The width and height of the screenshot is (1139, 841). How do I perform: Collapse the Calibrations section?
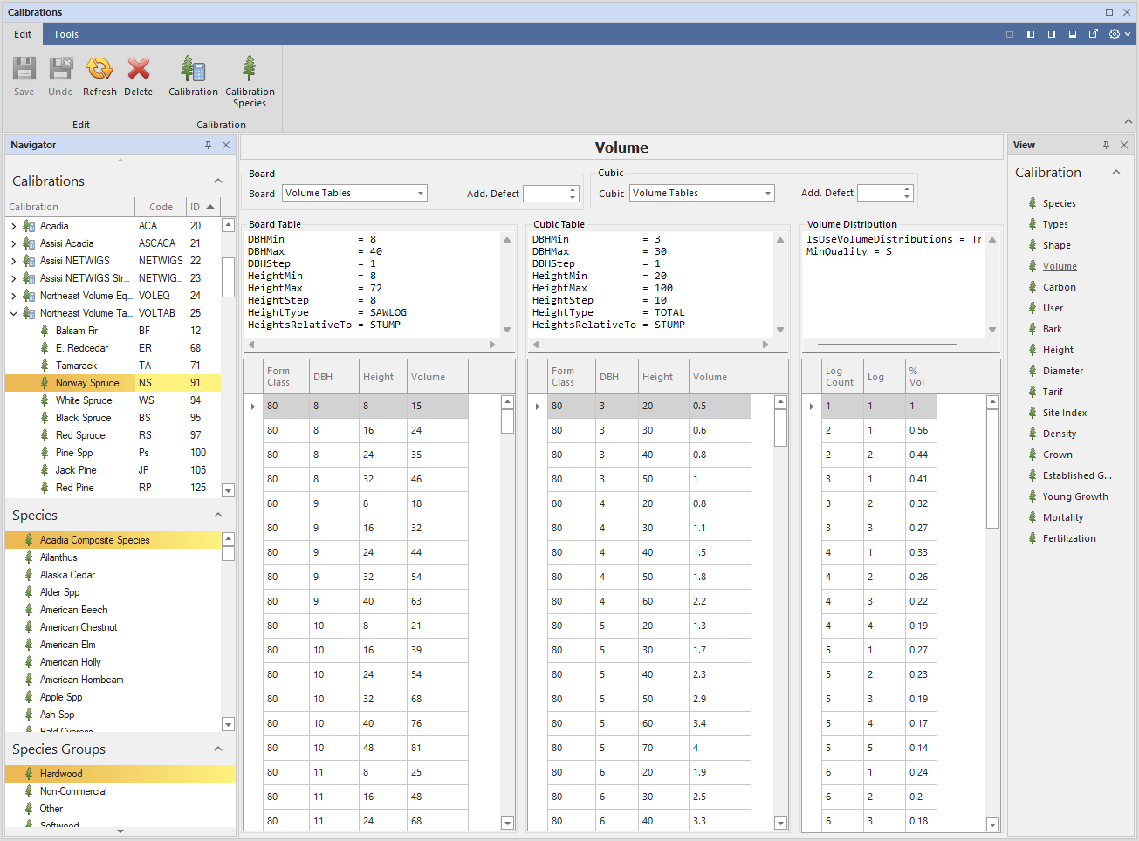[218, 181]
